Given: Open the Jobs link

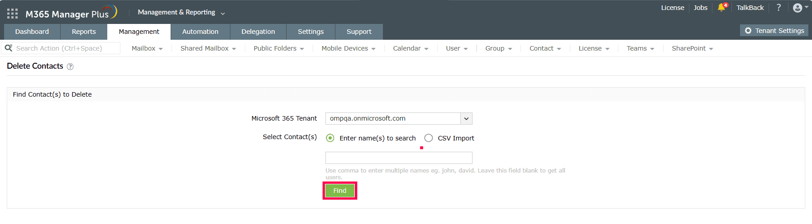Looking at the screenshot, I should 700,8.
